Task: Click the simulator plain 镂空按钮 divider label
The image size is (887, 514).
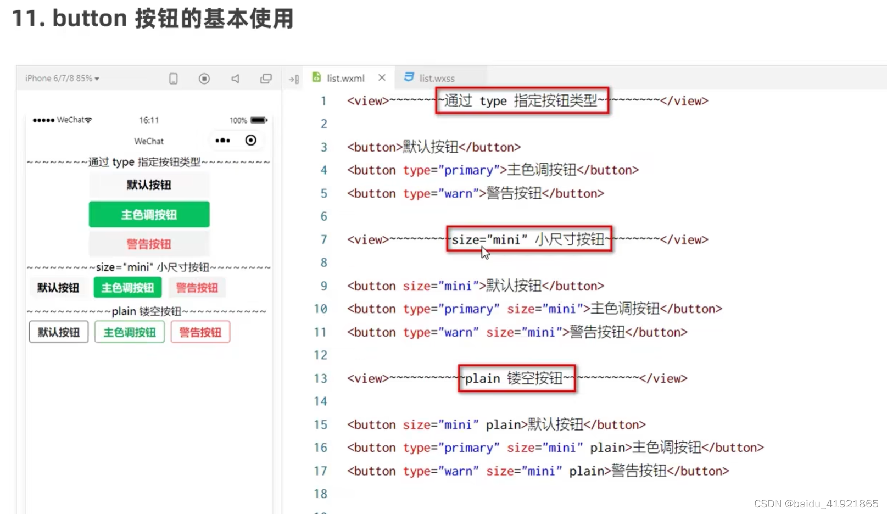Action: (x=147, y=311)
